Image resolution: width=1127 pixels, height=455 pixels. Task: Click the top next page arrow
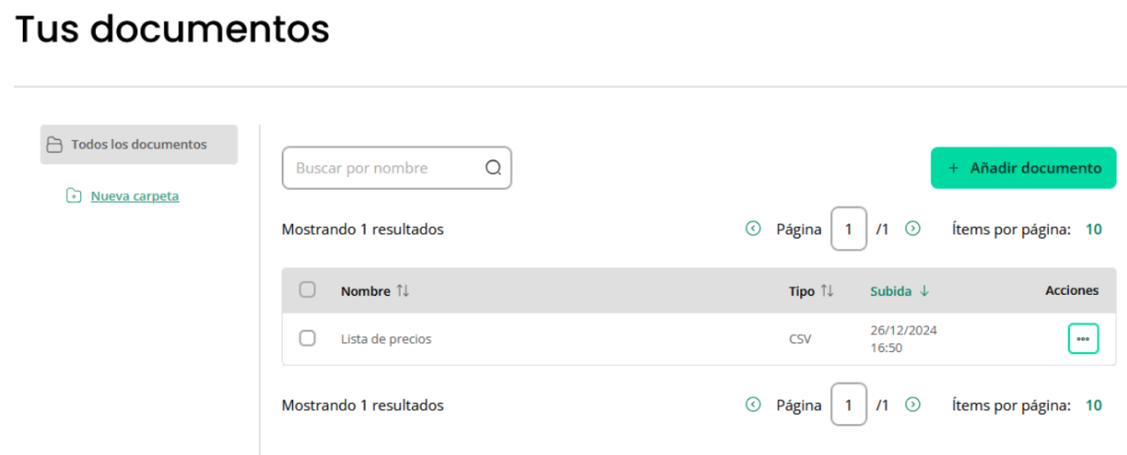[x=913, y=229]
